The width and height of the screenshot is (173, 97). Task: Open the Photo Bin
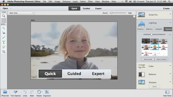click(x=5, y=93)
